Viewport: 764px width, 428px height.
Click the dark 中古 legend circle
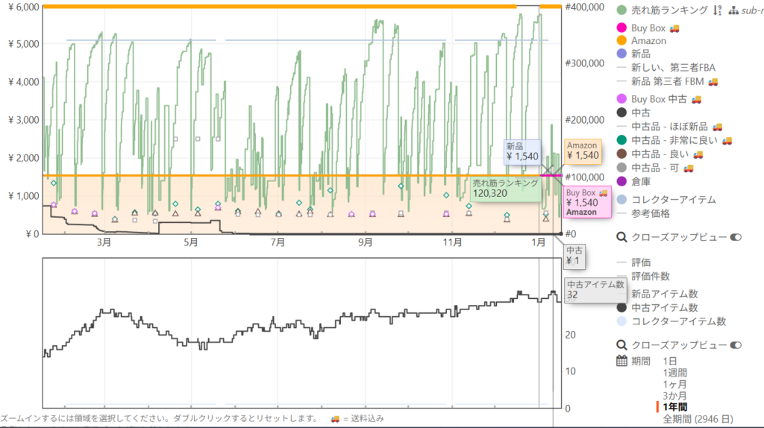[621, 113]
